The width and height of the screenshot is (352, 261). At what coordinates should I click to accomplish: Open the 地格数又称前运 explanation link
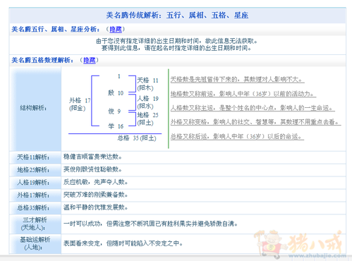tap(243, 94)
